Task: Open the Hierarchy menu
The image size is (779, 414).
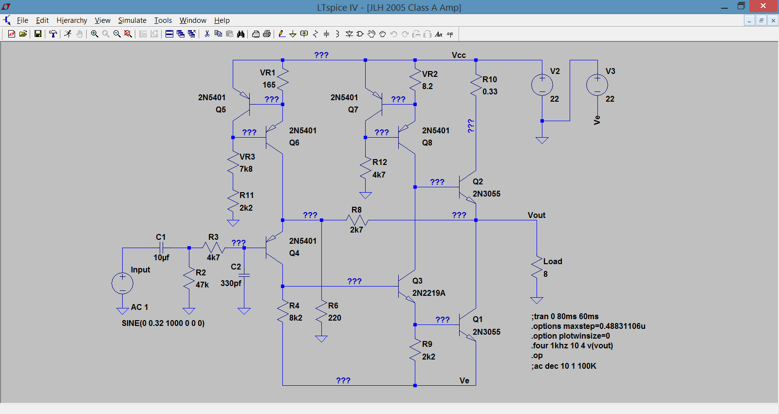Action: tap(72, 20)
